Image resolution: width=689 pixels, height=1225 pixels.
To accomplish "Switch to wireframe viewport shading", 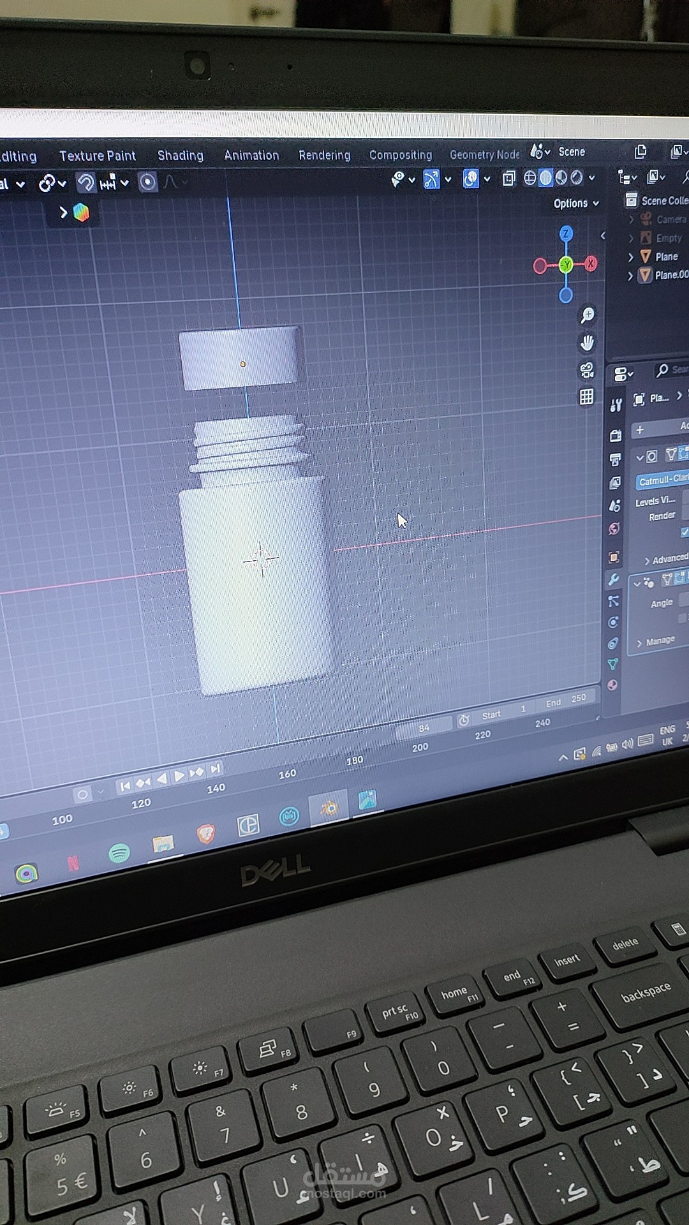I will point(530,177).
